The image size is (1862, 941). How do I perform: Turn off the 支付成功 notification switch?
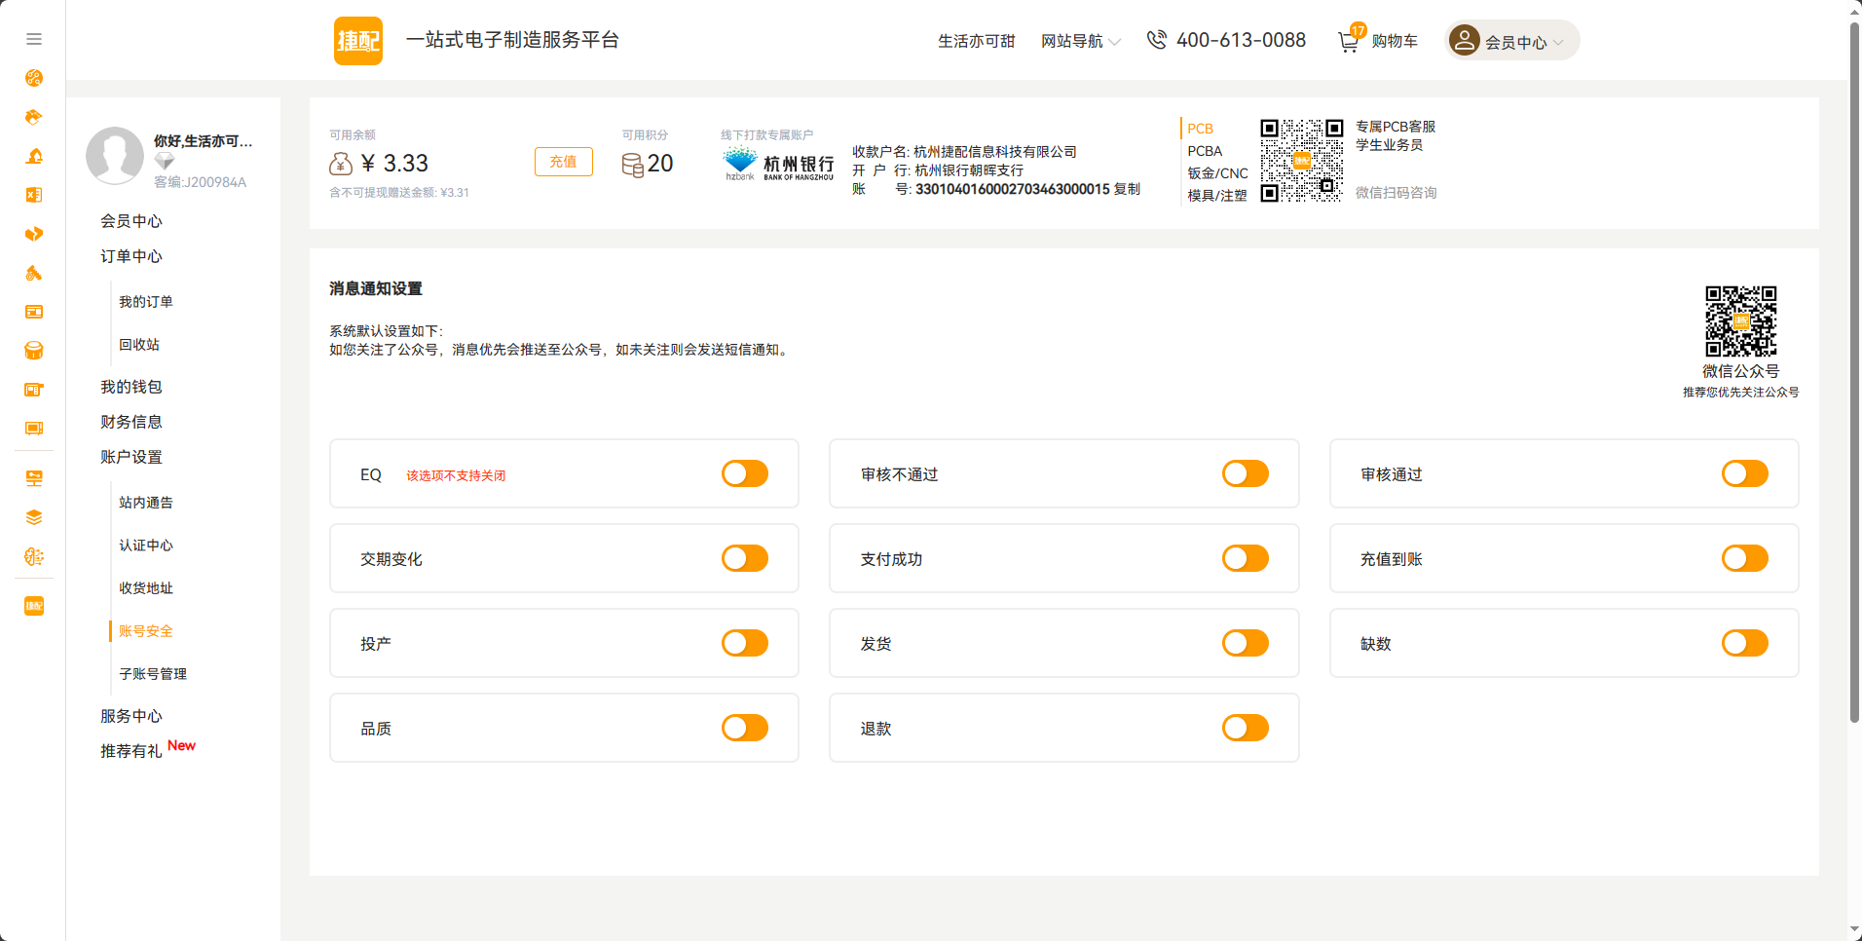coord(1245,558)
